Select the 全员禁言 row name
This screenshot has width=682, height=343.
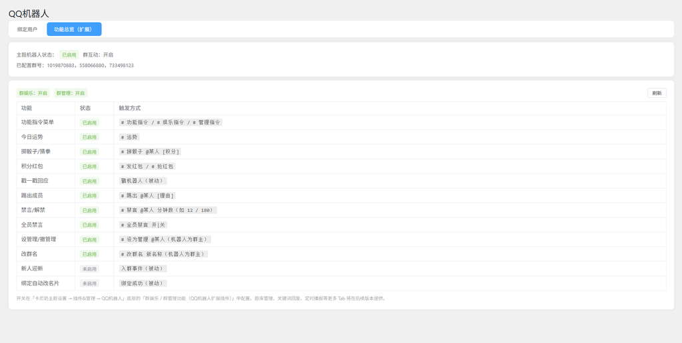(x=32, y=225)
